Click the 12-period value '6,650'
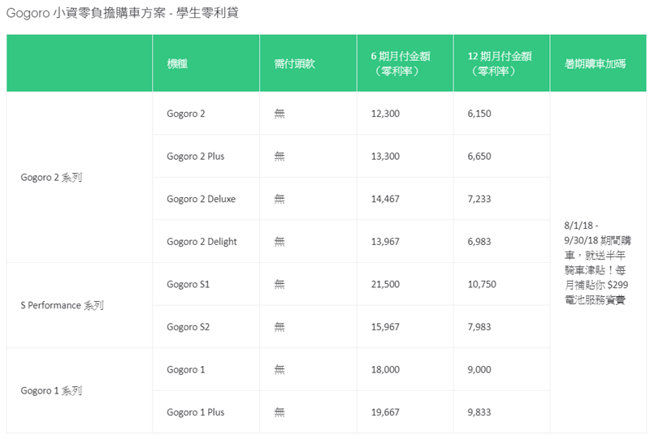650x439 pixels. click(x=479, y=156)
